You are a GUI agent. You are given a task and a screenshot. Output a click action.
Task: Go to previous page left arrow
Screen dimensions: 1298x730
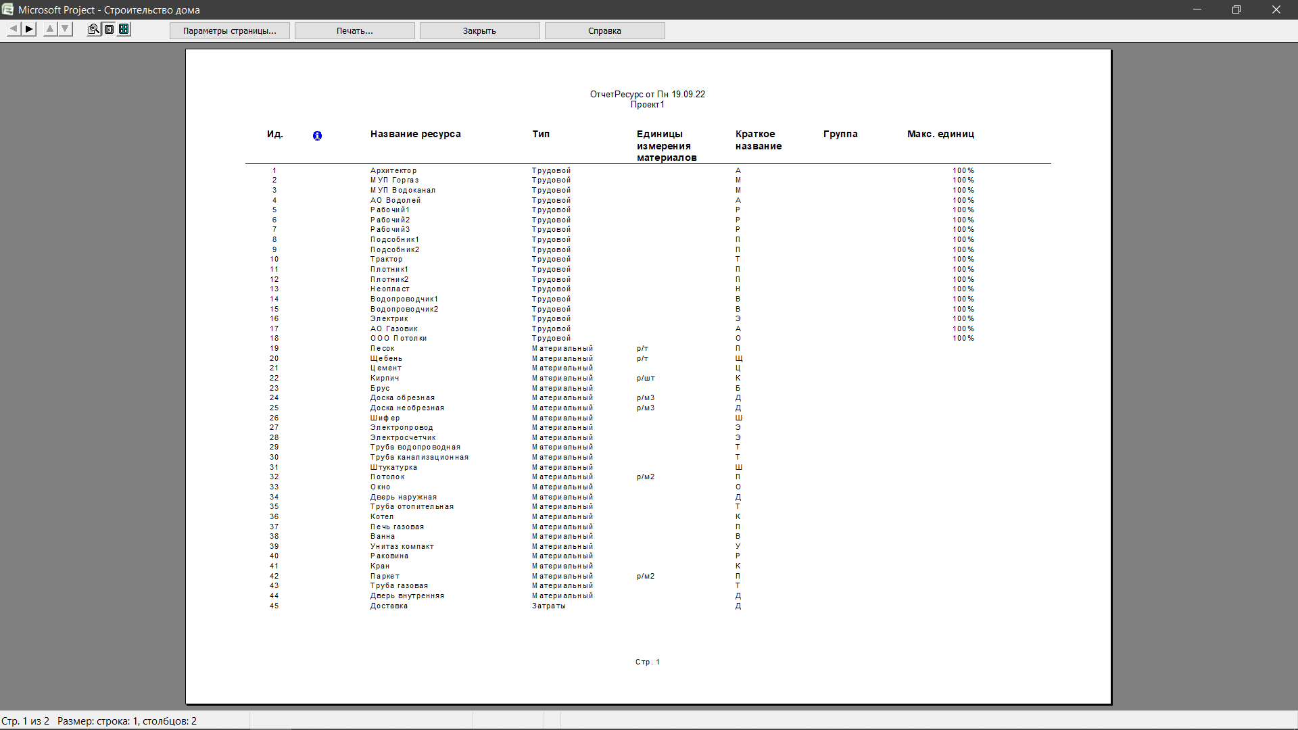(14, 29)
